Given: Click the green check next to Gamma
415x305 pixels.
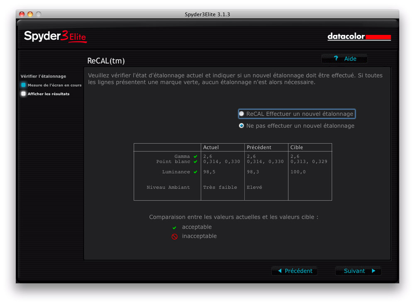Looking at the screenshot, I should (x=195, y=156).
